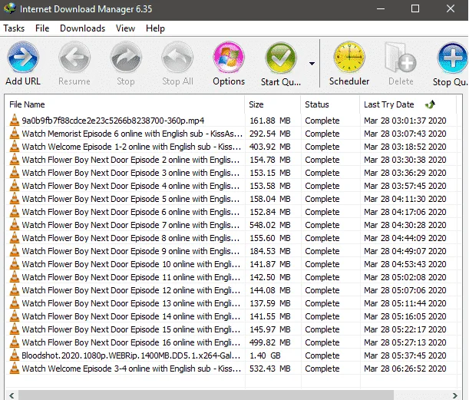Click date Mar 28 04:30:28 2020
This screenshot has height=400, width=469.
[405, 225]
